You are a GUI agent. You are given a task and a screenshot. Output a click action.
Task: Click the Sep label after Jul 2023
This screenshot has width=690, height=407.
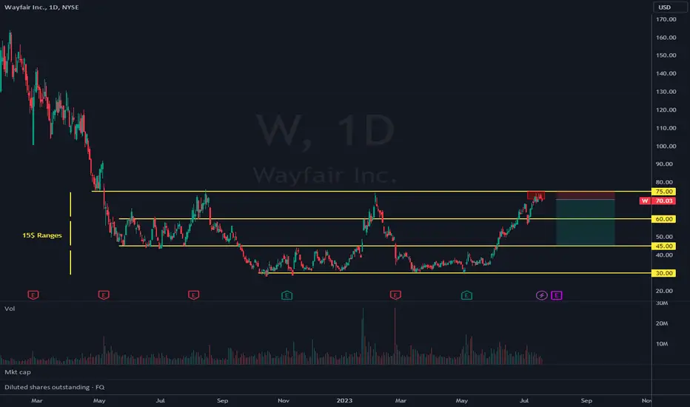[586, 400]
